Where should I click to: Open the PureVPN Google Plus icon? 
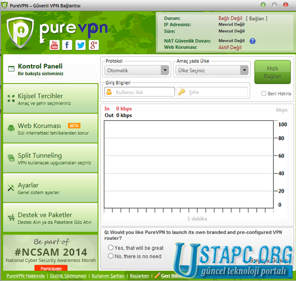[94, 45]
